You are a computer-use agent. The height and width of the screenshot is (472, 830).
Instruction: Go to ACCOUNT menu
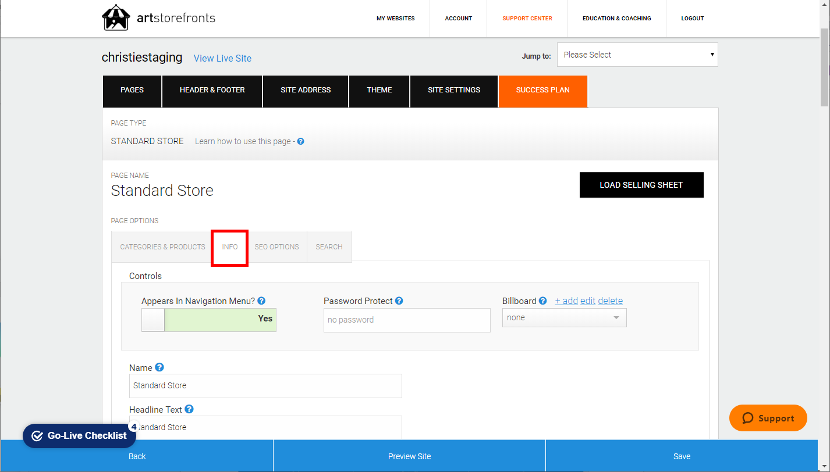[x=459, y=19]
